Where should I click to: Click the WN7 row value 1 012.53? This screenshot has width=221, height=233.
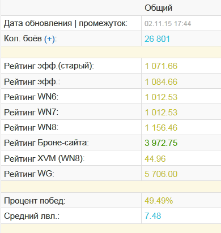pos(161,113)
